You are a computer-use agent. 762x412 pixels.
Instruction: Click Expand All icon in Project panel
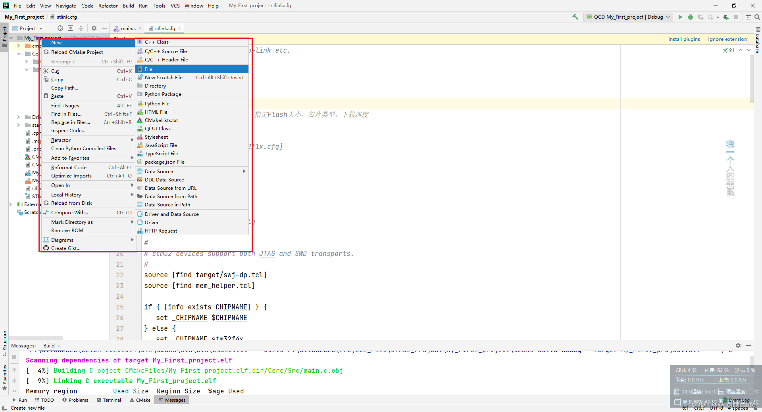(x=71, y=28)
